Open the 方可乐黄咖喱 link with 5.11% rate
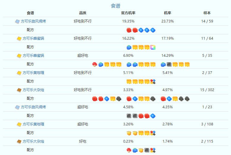This screenshot has width=231, height=155. tap(33, 73)
